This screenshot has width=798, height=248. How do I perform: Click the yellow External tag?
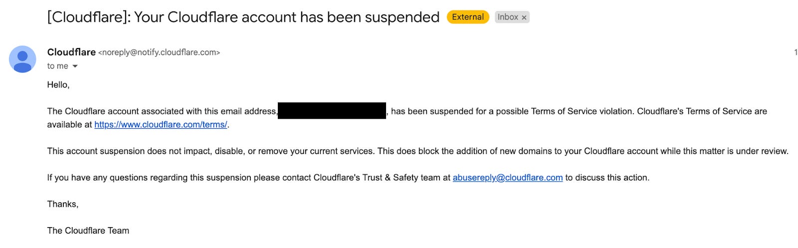(x=467, y=17)
